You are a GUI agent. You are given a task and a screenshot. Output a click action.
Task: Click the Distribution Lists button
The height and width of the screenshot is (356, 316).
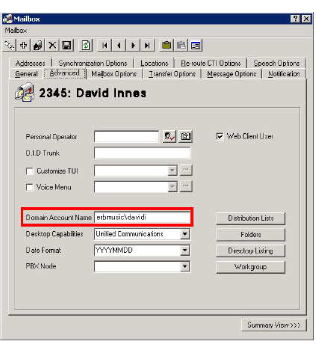point(251,218)
